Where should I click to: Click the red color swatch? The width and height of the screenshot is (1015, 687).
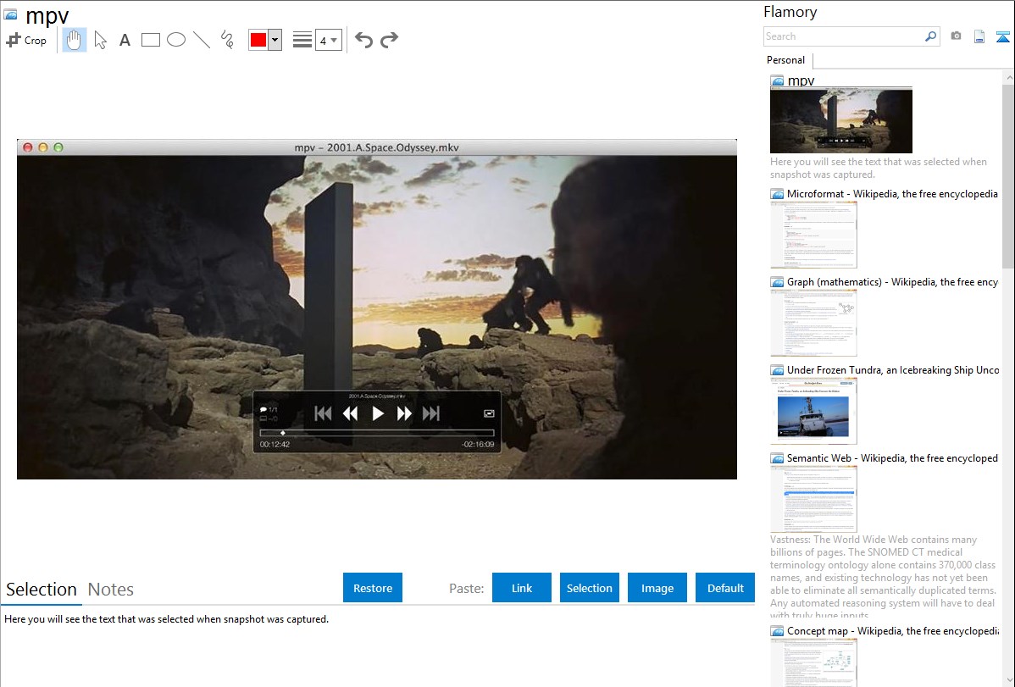pos(258,40)
